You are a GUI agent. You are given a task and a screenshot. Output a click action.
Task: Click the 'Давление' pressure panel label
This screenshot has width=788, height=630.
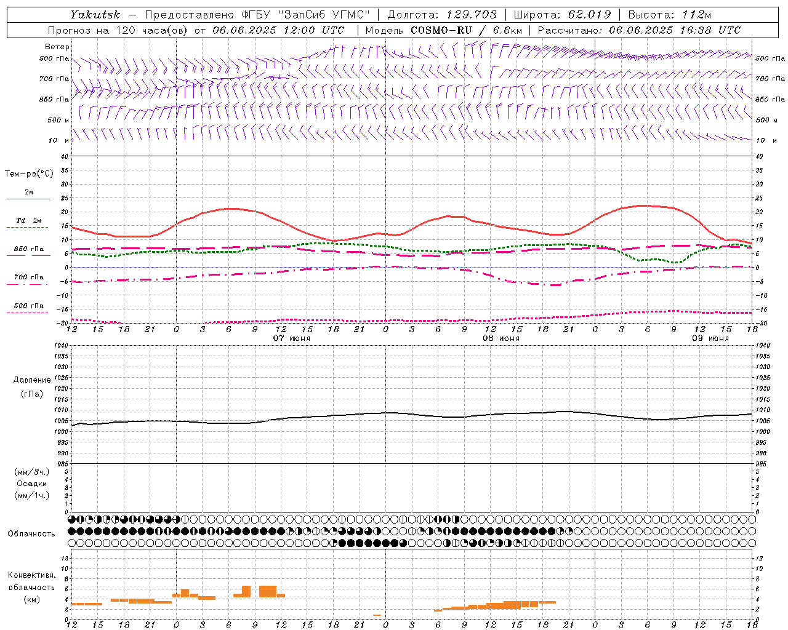pyautogui.click(x=32, y=380)
